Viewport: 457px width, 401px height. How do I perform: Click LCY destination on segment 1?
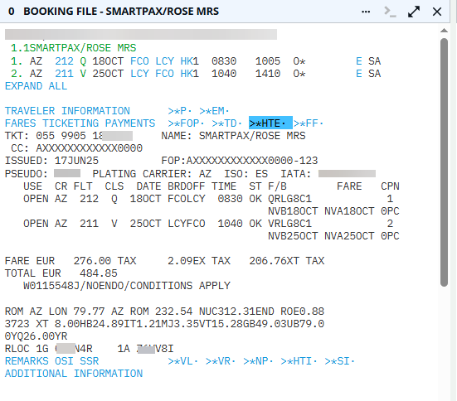(165, 61)
